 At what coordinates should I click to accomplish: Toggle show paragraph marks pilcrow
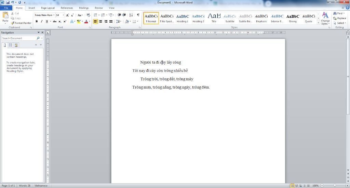(x=138, y=15)
